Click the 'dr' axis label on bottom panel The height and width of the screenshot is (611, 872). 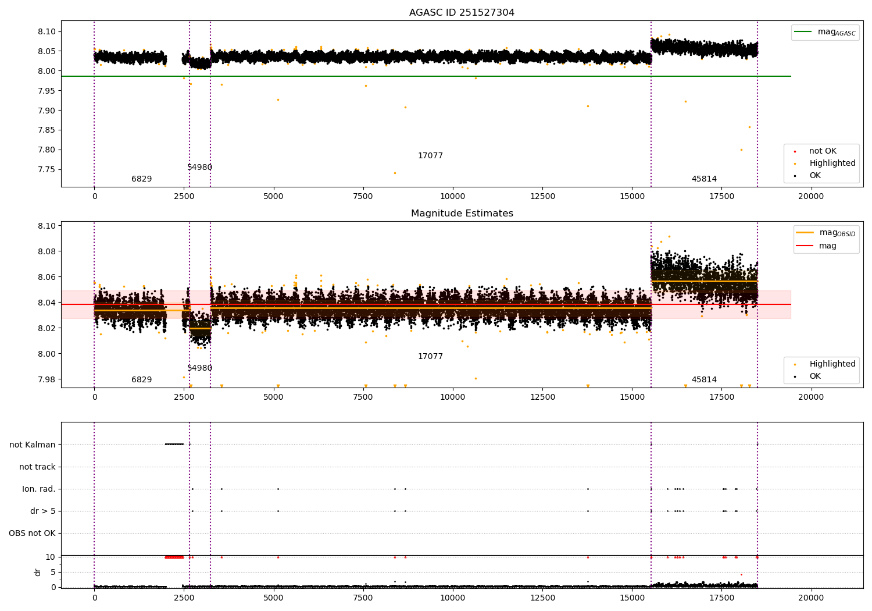(x=38, y=572)
